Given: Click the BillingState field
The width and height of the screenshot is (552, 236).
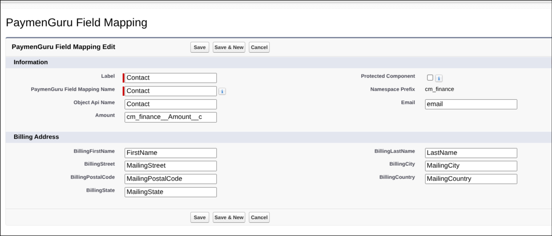Looking at the screenshot, I should (x=171, y=192).
